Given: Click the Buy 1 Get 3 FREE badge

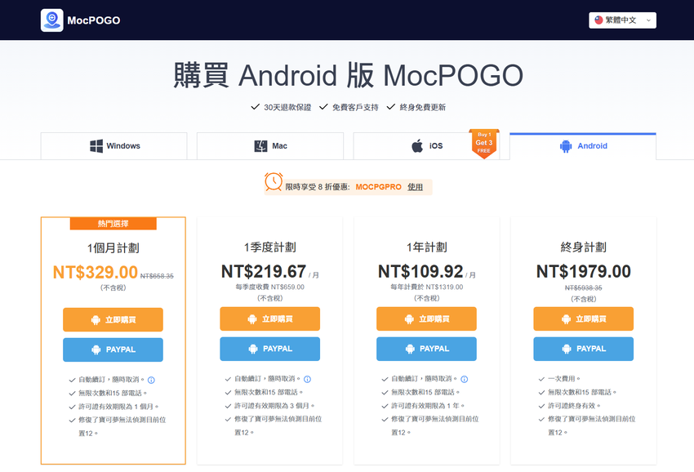Looking at the screenshot, I should [x=484, y=143].
